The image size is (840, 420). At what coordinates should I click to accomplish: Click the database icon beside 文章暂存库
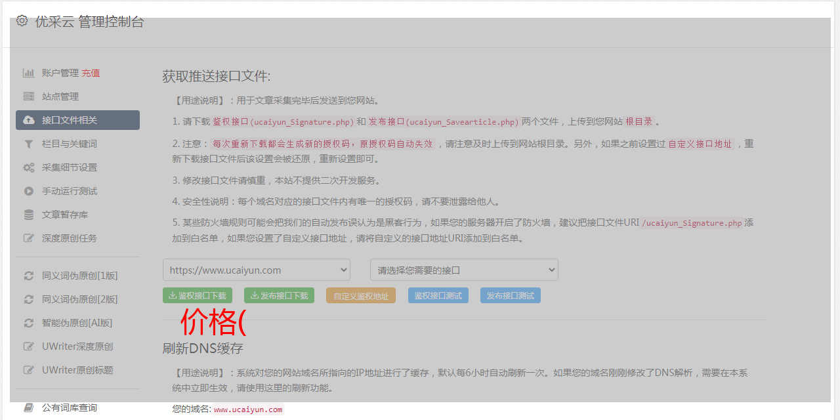click(x=29, y=215)
